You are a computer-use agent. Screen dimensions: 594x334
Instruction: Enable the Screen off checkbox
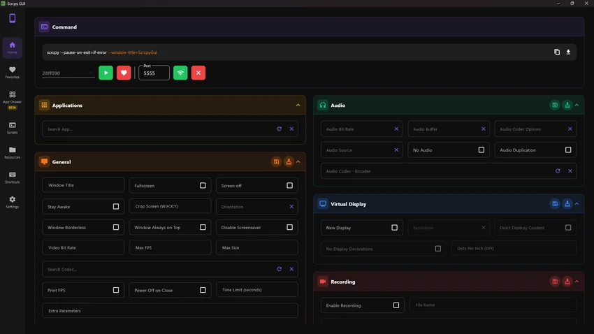(289, 186)
